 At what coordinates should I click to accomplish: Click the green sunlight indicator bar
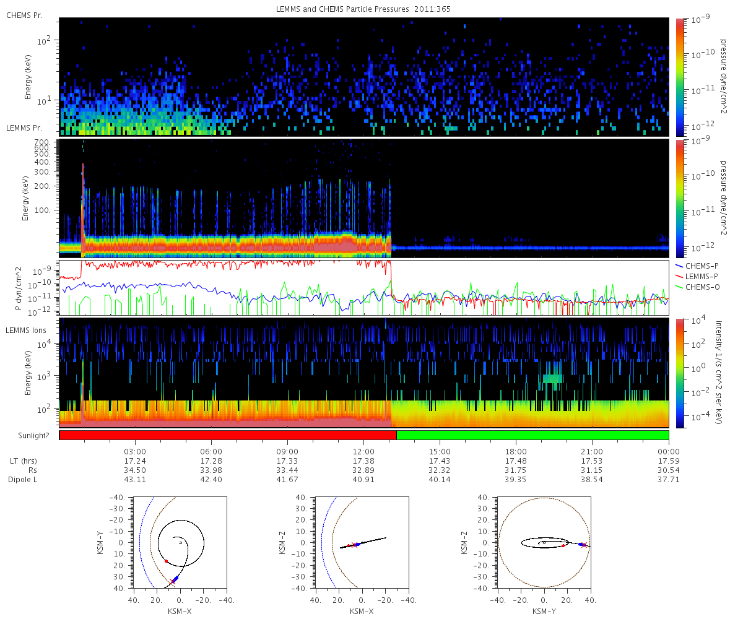(532, 435)
